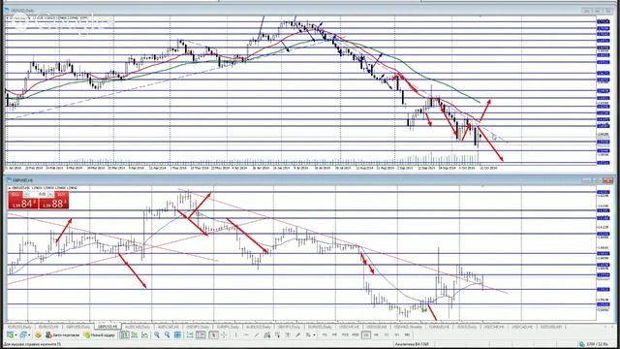Select the horizontal line drawing tool
Screen dimensions: 620x349
coord(246,335)
